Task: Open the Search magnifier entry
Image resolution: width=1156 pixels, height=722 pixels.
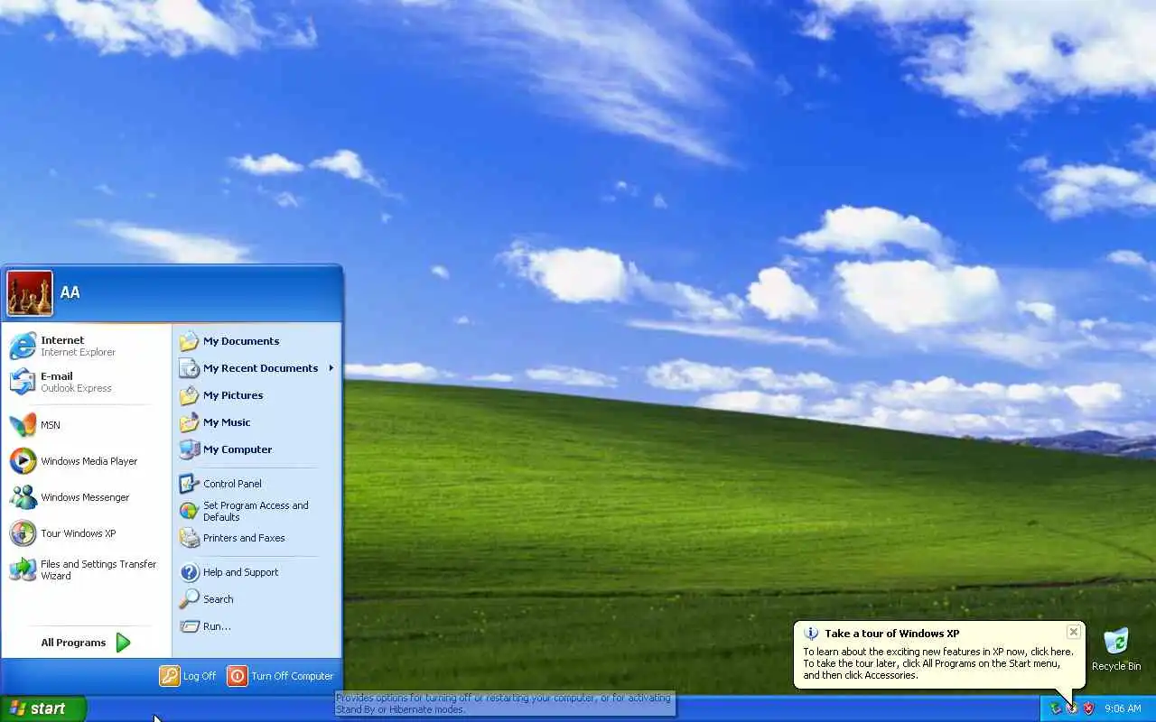Action: [x=256, y=599]
